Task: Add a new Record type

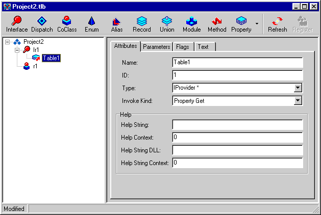Action: [142, 24]
